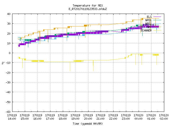Click the yellow SCANNER legend line sample

pyautogui.click(x=157, y=30)
